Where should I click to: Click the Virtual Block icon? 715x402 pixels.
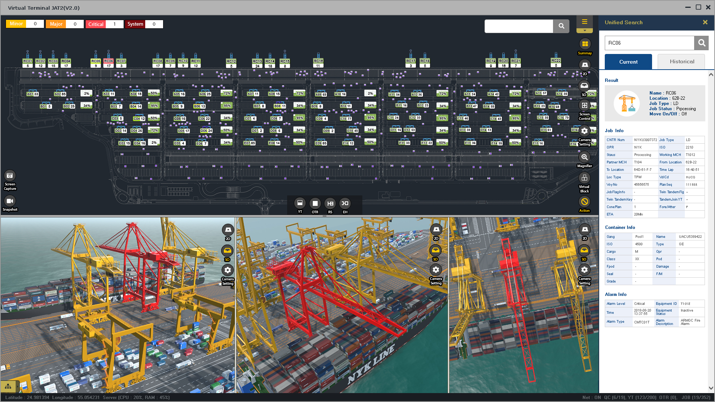click(584, 178)
